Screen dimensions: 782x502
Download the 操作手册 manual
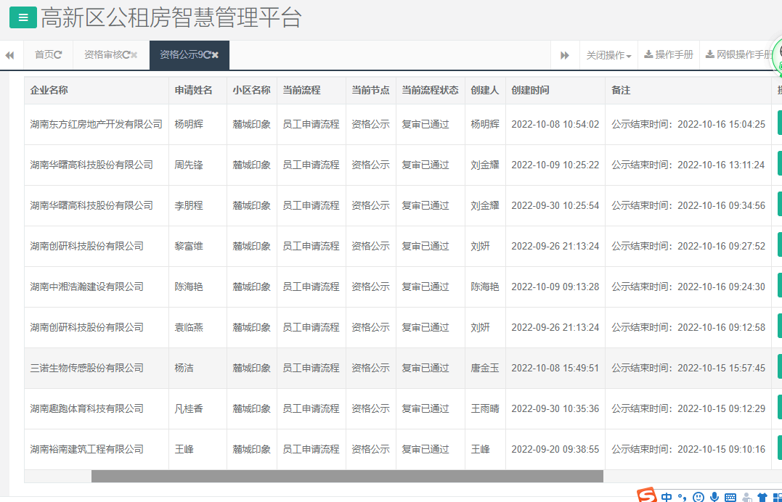coord(668,54)
